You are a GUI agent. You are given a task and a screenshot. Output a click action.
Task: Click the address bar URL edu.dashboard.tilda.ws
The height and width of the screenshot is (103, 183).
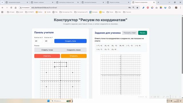tap(44, 8)
